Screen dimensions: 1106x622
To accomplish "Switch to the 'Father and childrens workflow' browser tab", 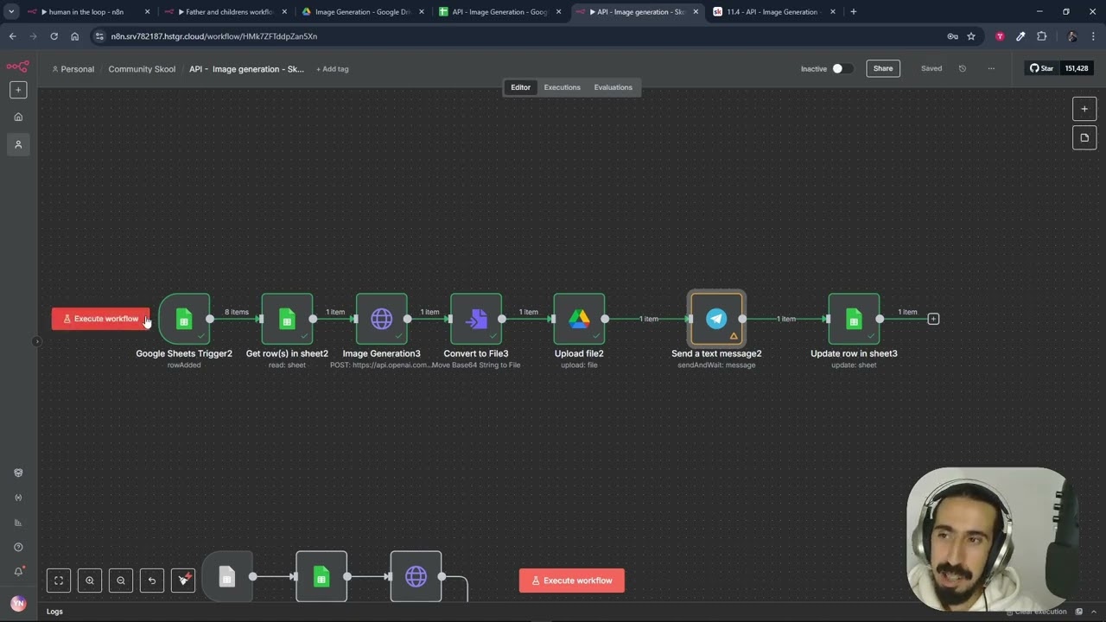I will click(225, 12).
